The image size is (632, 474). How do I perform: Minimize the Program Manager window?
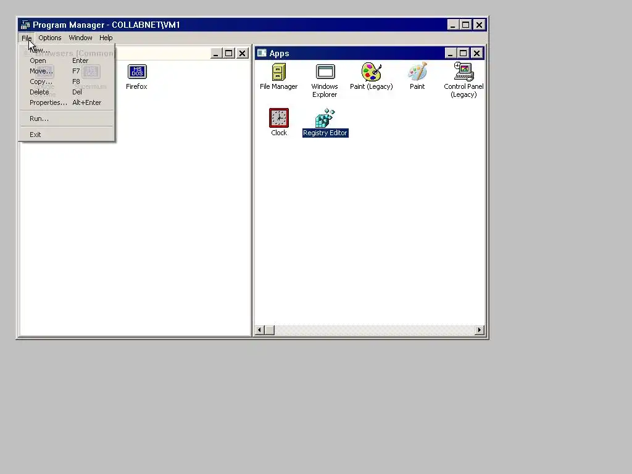(x=452, y=25)
